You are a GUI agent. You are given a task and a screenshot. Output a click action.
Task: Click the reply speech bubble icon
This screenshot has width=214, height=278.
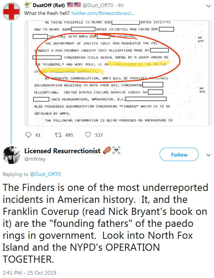click(28, 135)
